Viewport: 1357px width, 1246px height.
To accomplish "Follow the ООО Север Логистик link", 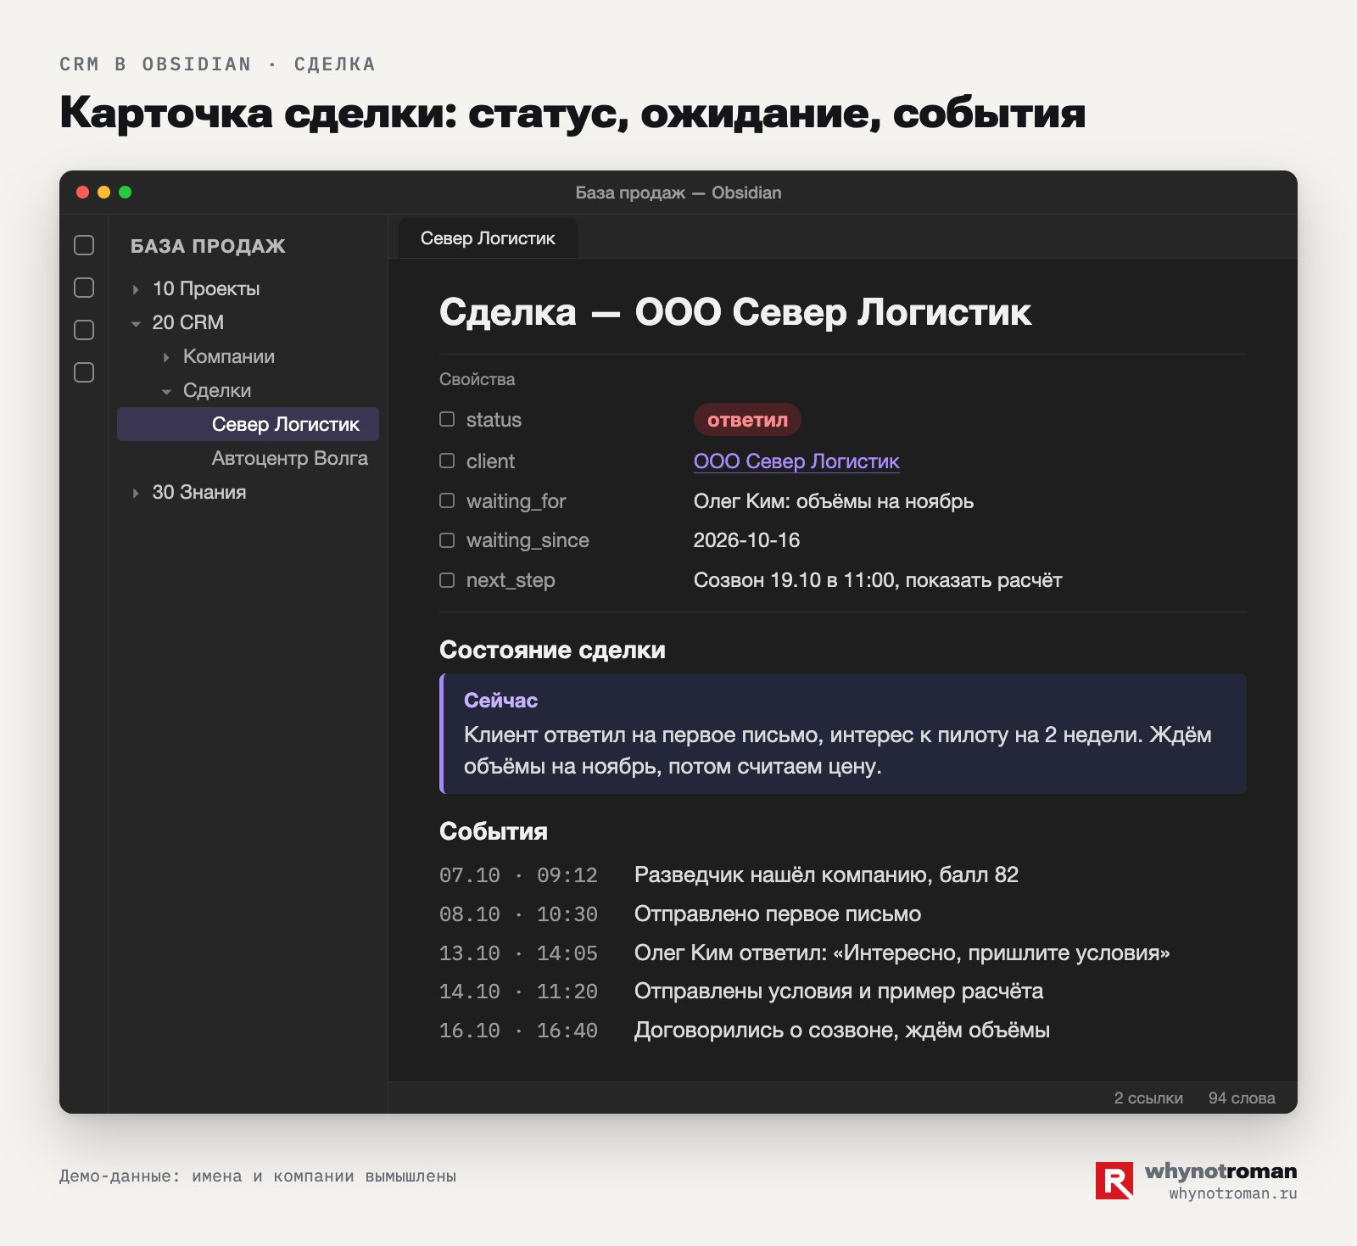I will coord(796,461).
